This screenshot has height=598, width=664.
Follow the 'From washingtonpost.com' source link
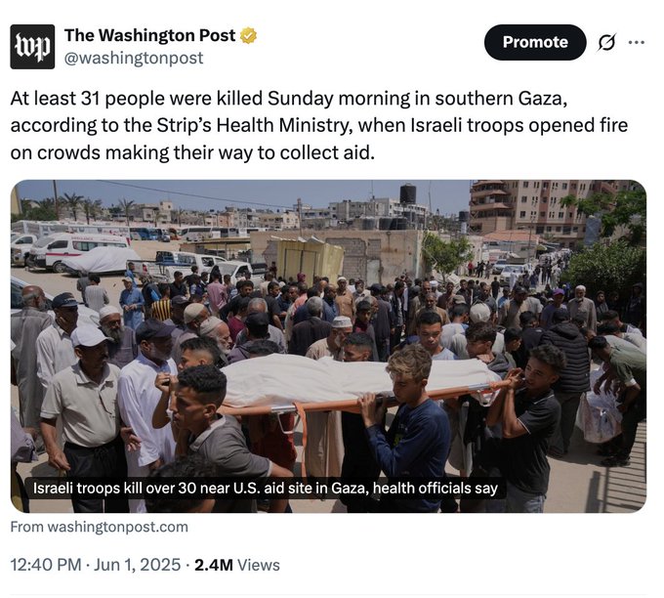point(100,527)
